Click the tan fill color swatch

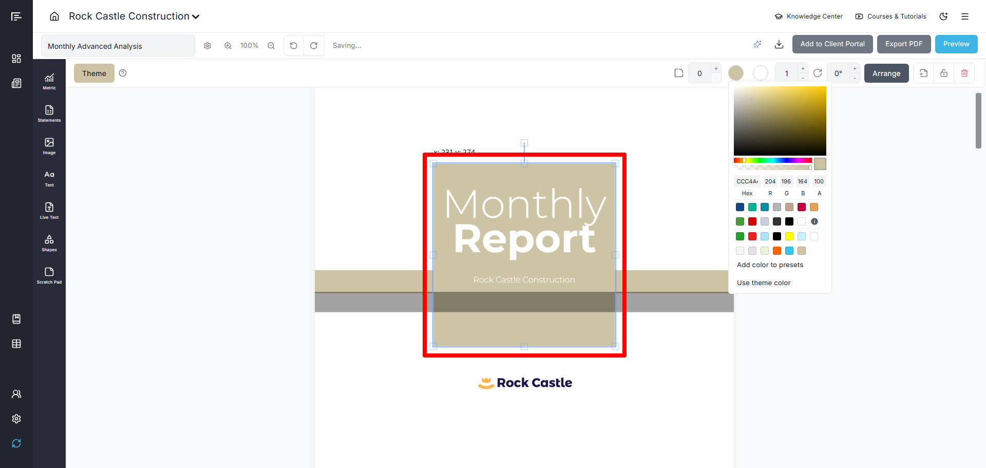pyautogui.click(x=736, y=73)
